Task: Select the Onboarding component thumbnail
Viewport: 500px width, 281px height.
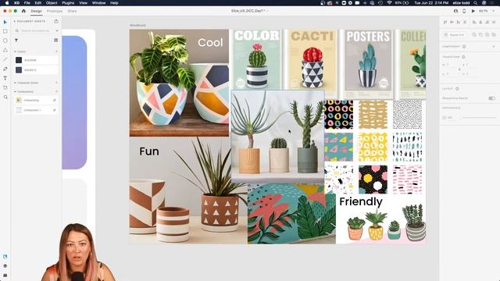Action: tap(19, 100)
